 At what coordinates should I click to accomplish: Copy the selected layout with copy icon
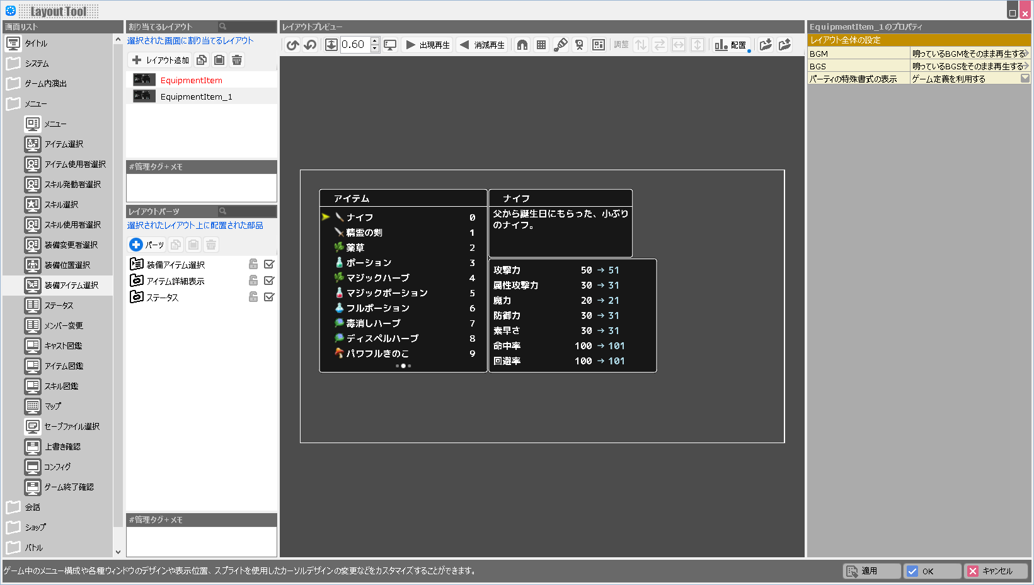[x=202, y=61]
